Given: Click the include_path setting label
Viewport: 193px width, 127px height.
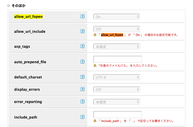Looking at the screenshot, I should (25, 117).
